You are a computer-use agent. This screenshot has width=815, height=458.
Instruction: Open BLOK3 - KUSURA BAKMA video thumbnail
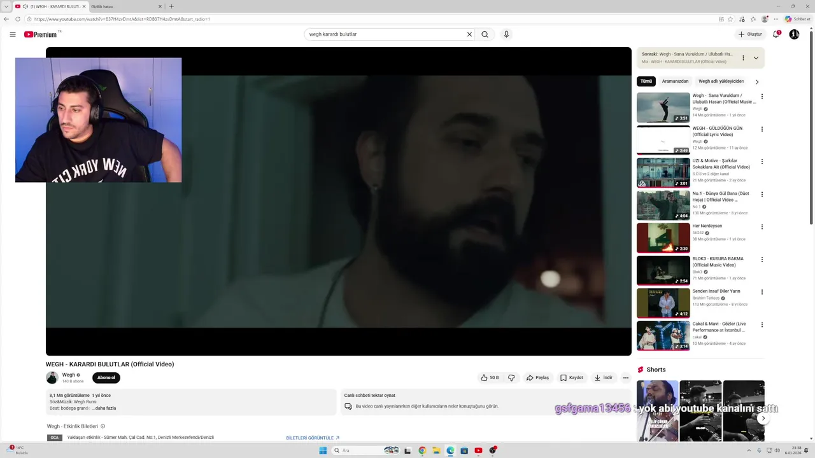[663, 270]
